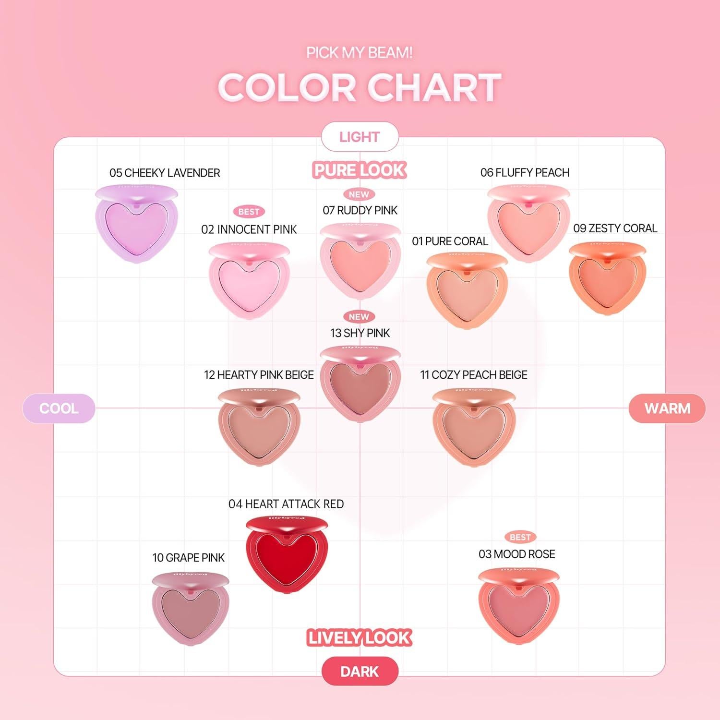Click the DARK axis label pill
This screenshot has width=720, height=720.
click(360, 672)
